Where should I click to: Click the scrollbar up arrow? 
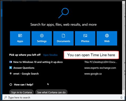point(123,2)
